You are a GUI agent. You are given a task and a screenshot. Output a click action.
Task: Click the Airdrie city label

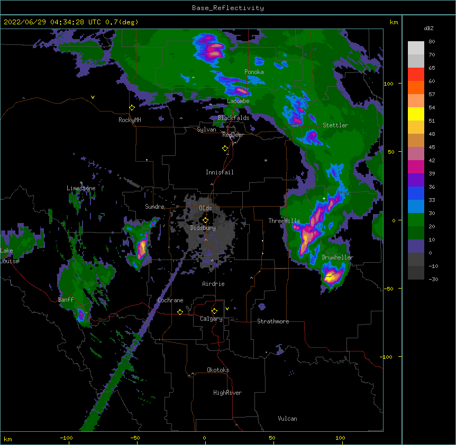pyautogui.click(x=214, y=284)
